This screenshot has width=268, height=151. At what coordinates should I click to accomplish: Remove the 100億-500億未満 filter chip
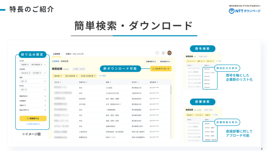95,76
